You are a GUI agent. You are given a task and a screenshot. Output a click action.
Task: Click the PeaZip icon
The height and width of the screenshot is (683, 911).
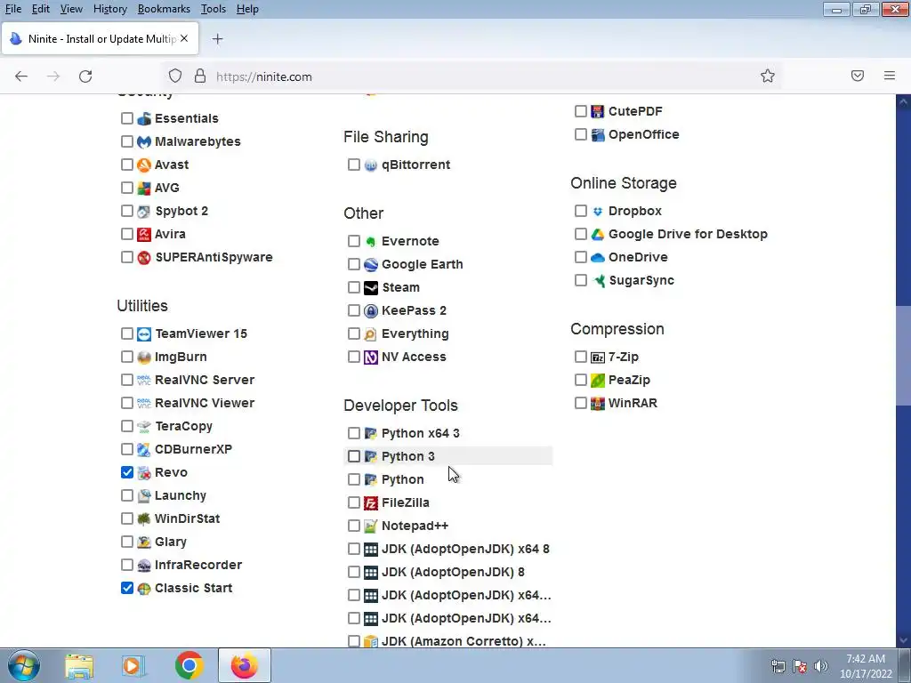(597, 381)
